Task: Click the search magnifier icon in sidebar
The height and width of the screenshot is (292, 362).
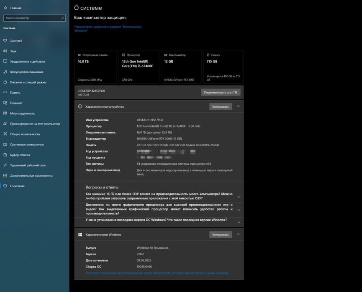Action: point(62,18)
